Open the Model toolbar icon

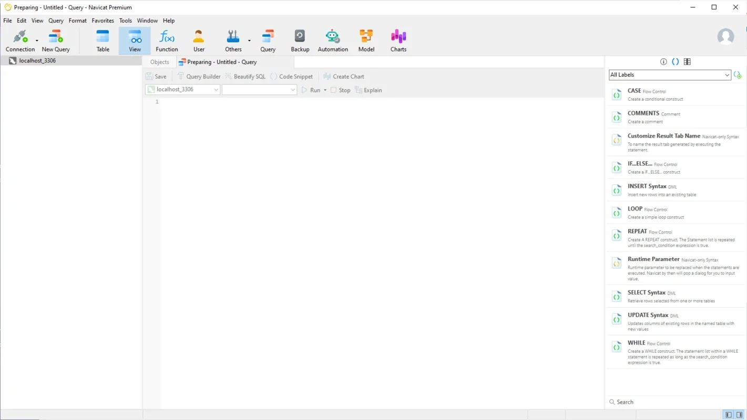coord(366,41)
